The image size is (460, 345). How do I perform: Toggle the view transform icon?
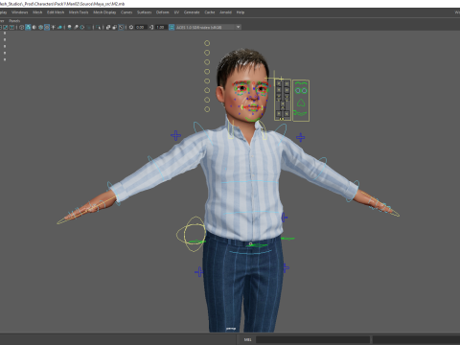click(x=172, y=28)
